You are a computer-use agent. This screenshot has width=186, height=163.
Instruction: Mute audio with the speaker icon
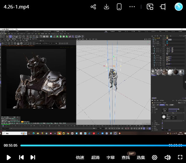(x=167, y=157)
